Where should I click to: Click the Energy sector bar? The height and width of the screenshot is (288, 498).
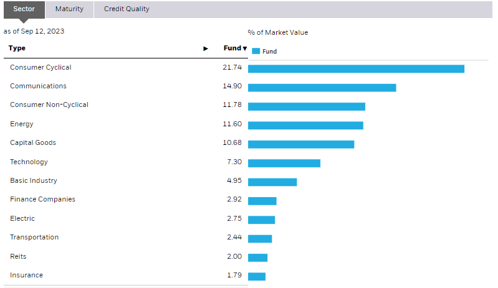click(305, 126)
